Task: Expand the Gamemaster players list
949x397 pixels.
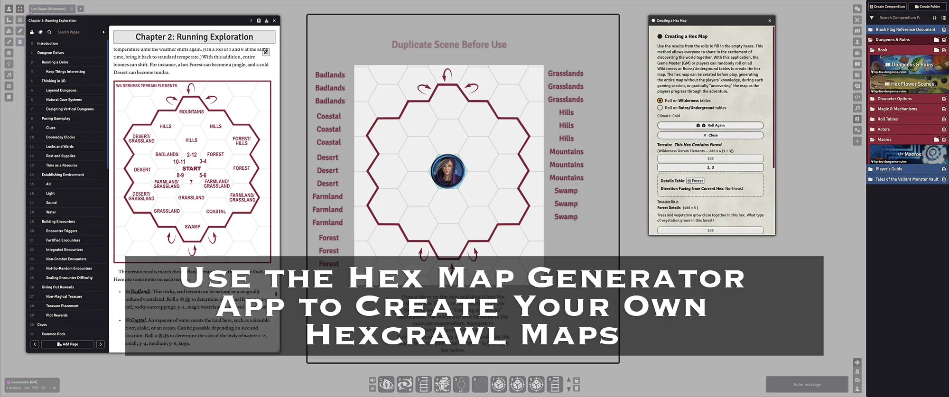Action: [x=54, y=388]
